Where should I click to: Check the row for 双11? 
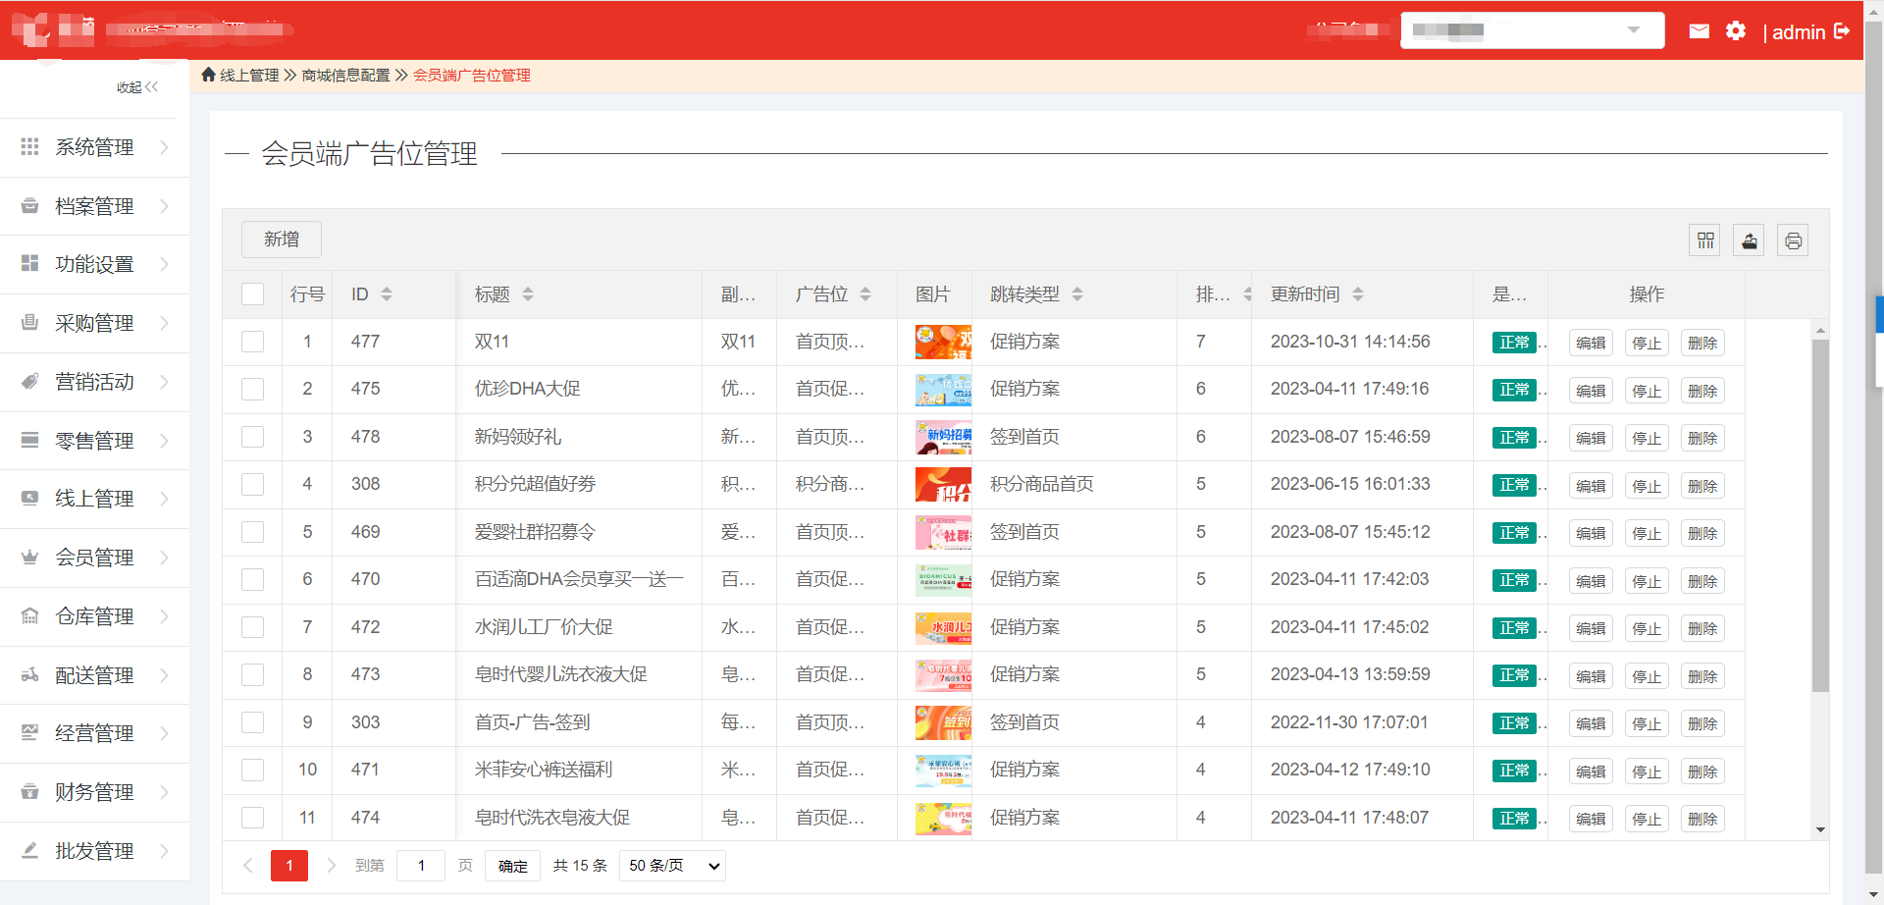click(x=253, y=342)
